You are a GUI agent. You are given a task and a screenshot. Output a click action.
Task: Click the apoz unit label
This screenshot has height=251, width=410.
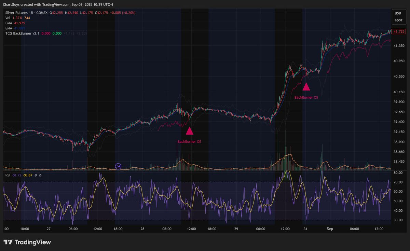point(398,20)
